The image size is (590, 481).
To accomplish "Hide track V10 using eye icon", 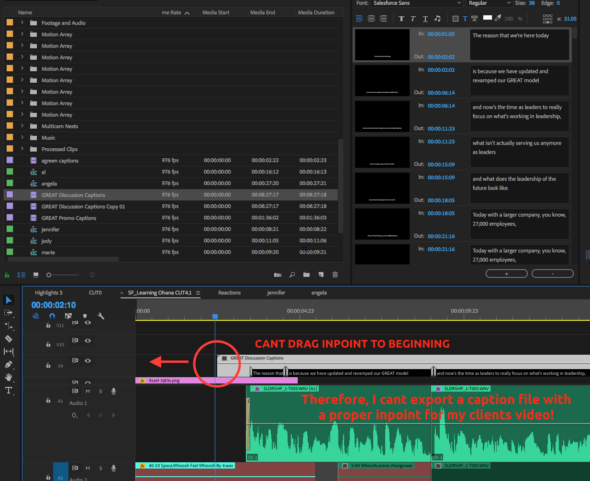I will [x=88, y=340].
